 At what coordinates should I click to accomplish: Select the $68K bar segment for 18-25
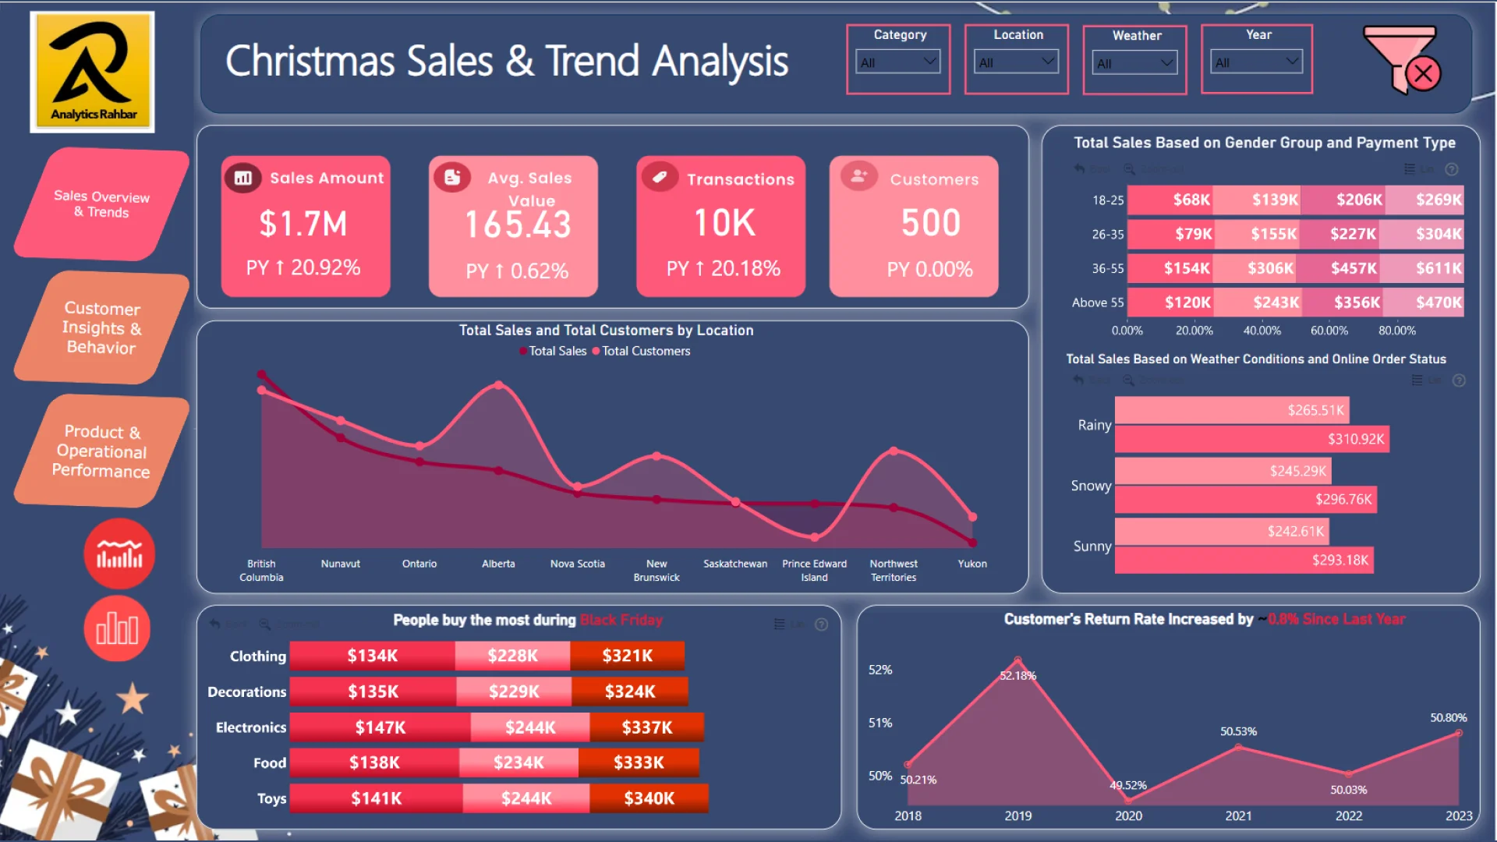pos(1170,200)
